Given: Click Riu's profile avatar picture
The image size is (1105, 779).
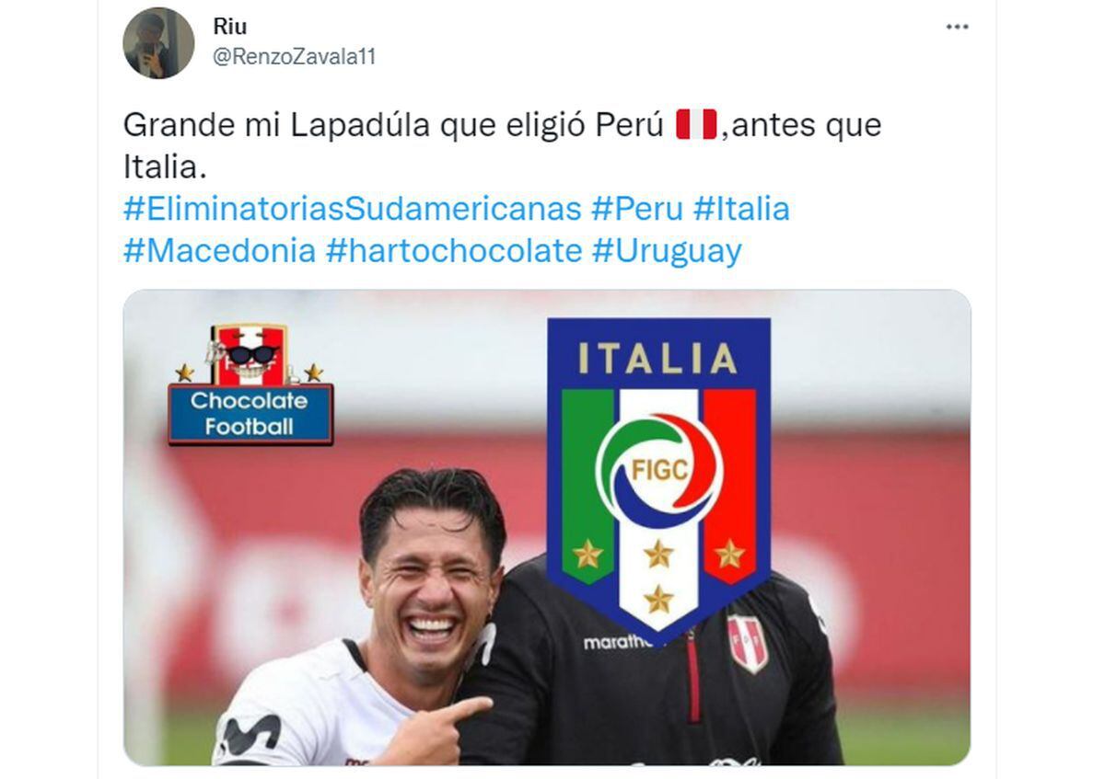Looking at the screenshot, I should coord(158,43).
